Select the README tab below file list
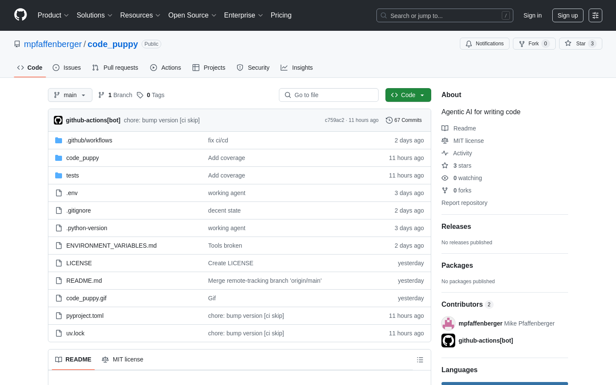Image resolution: width=616 pixels, height=385 pixels. click(73, 360)
